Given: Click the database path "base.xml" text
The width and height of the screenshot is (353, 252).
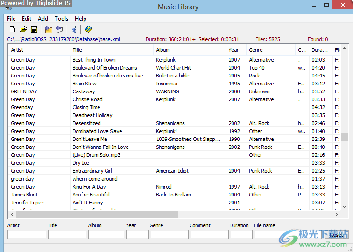Looking at the screenshot, I should pyautogui.click(x=110, y=39).
